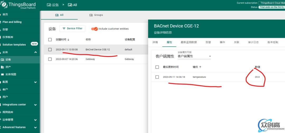Click the Groups tab icon
This screenshot has width=285, height=133.
pyautogui.click(x=91, y=15)
